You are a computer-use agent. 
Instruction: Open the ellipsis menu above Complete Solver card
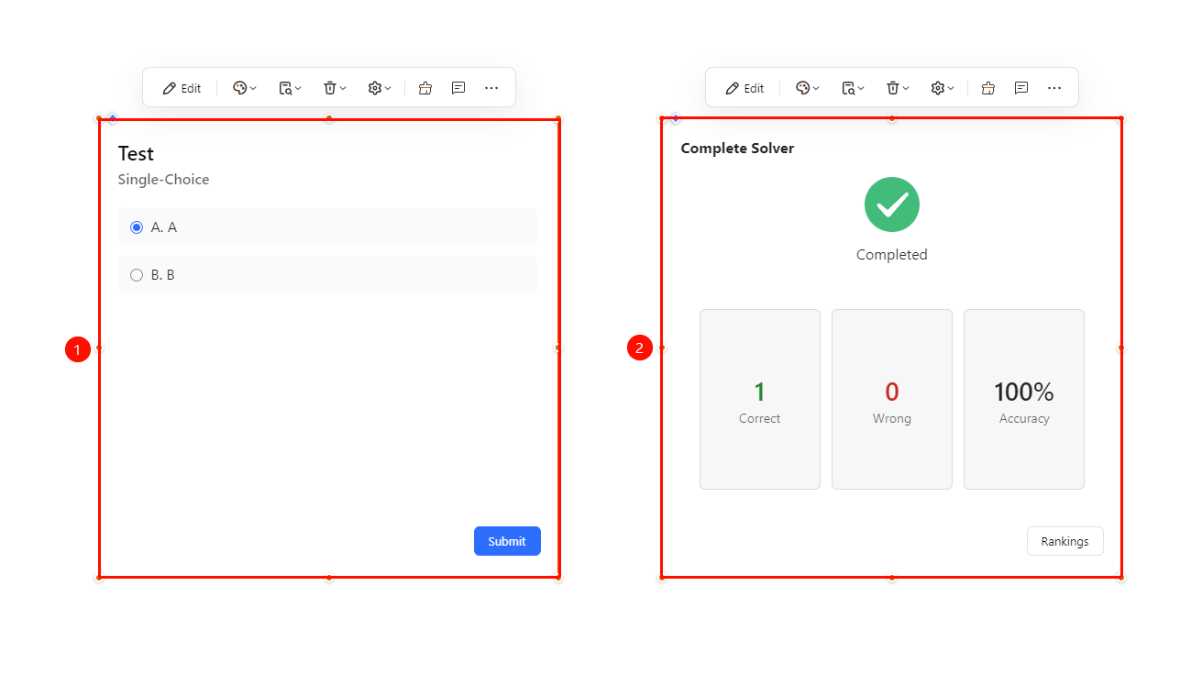click(x=1054, y=88)
